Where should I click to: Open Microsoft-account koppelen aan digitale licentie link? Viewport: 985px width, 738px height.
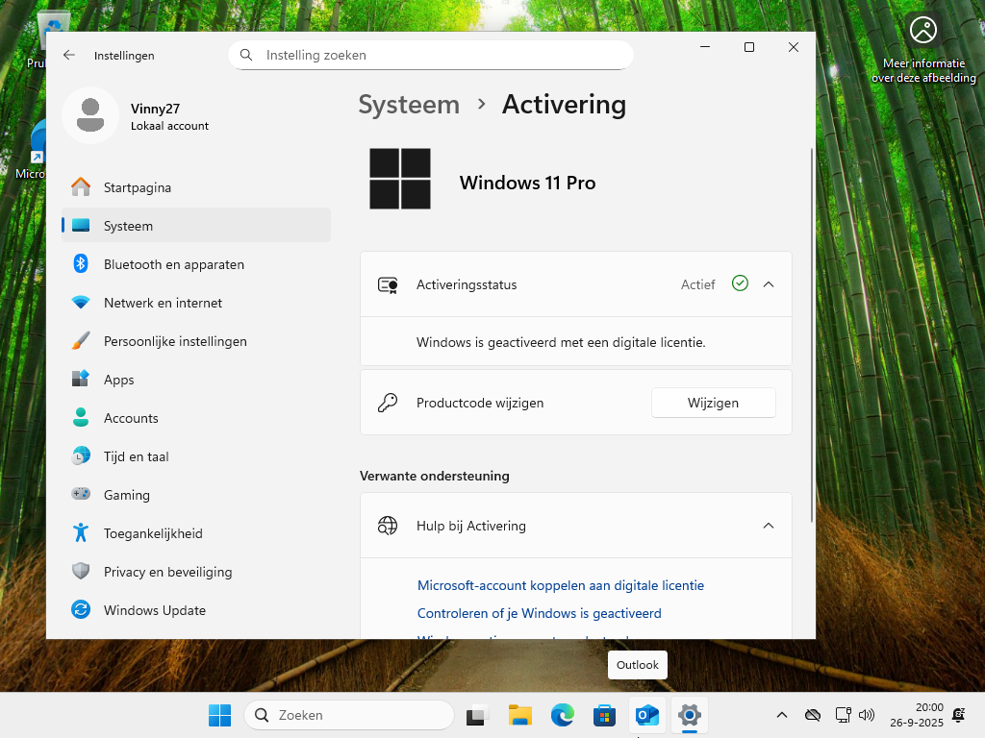pos(561,585)
